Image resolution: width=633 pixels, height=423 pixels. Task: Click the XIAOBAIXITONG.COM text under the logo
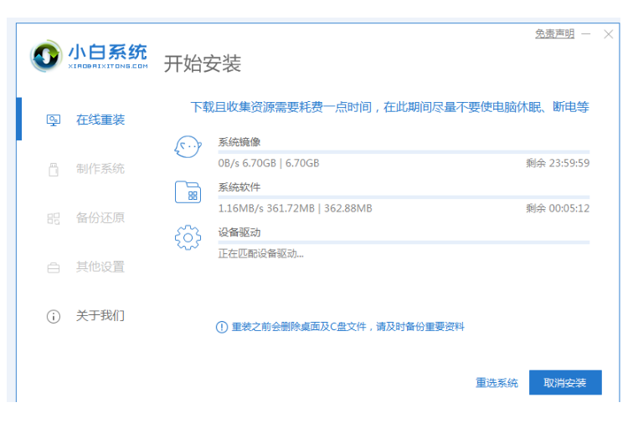(108, 66)
